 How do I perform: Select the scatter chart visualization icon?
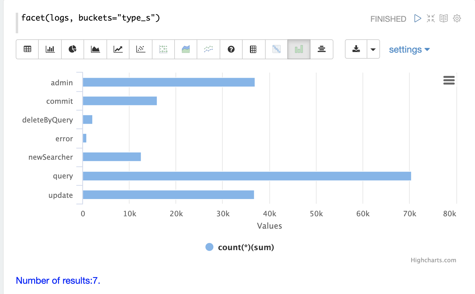point(141,49)
